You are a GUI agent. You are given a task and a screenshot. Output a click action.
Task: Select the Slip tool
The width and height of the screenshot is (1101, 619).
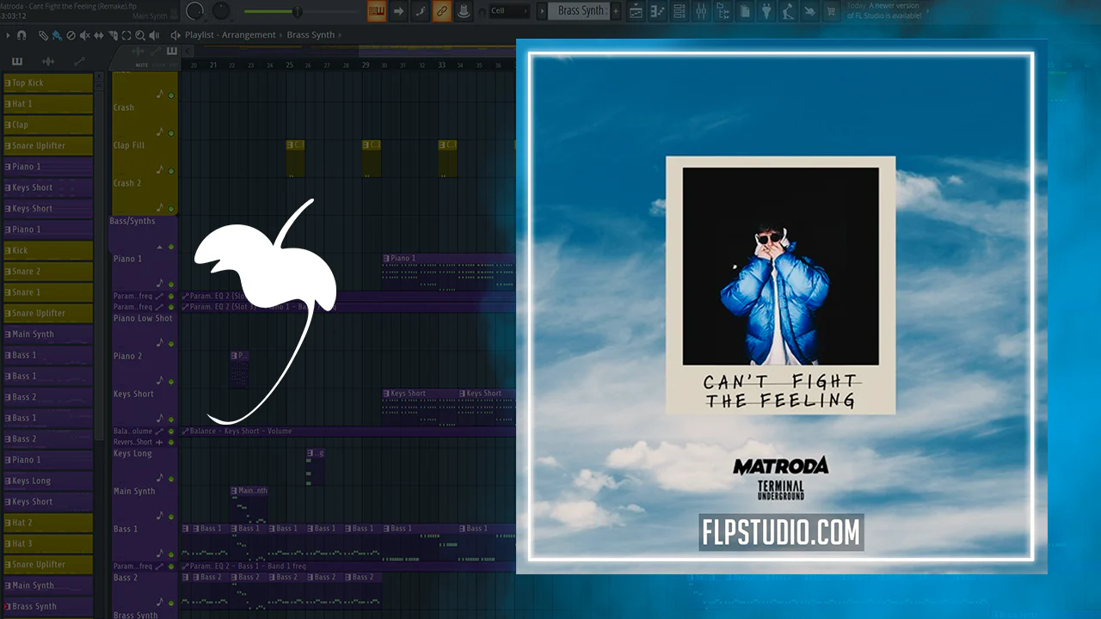[x=98, y=35]
